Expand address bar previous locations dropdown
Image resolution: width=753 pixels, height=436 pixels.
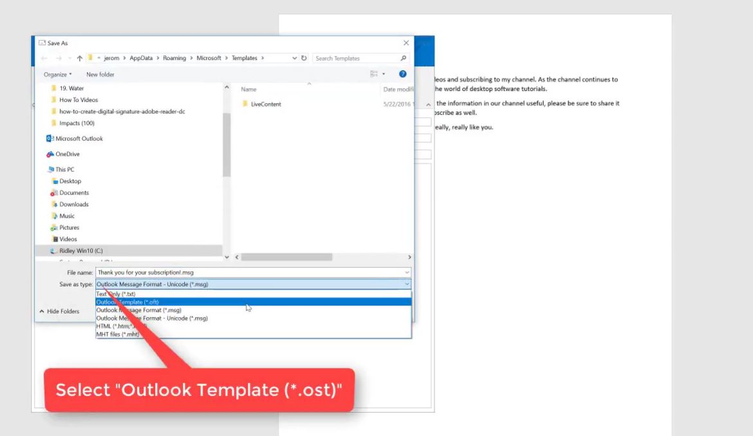point(294,58)
